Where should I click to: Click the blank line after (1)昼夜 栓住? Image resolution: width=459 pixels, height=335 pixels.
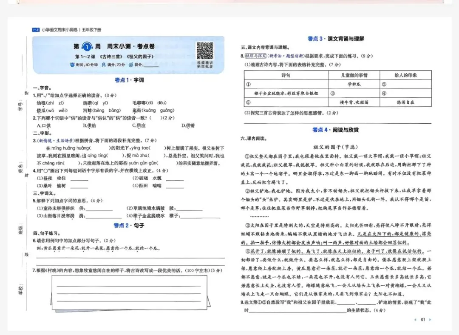(x=79, y=179)
